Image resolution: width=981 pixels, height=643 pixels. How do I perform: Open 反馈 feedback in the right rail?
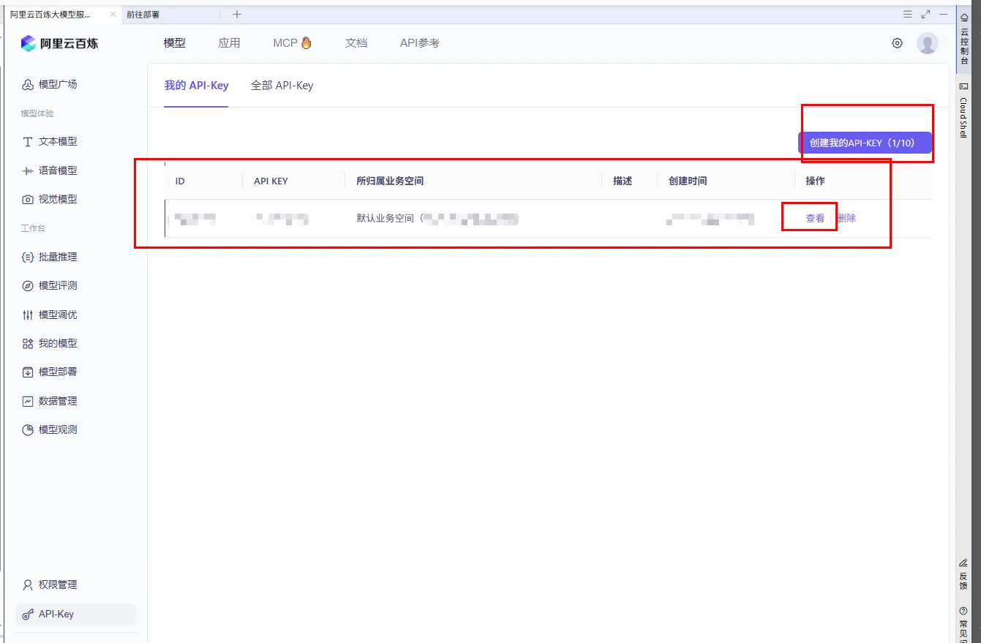963,574
